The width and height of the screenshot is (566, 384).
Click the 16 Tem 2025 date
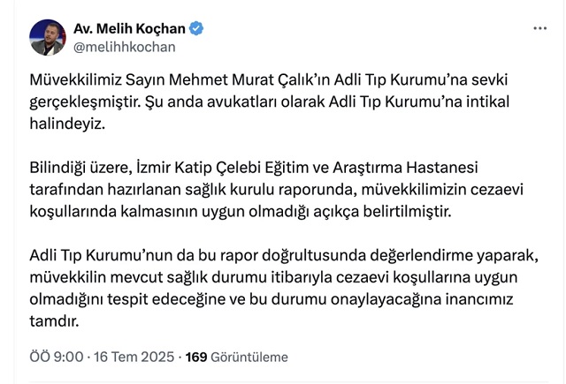134,358
